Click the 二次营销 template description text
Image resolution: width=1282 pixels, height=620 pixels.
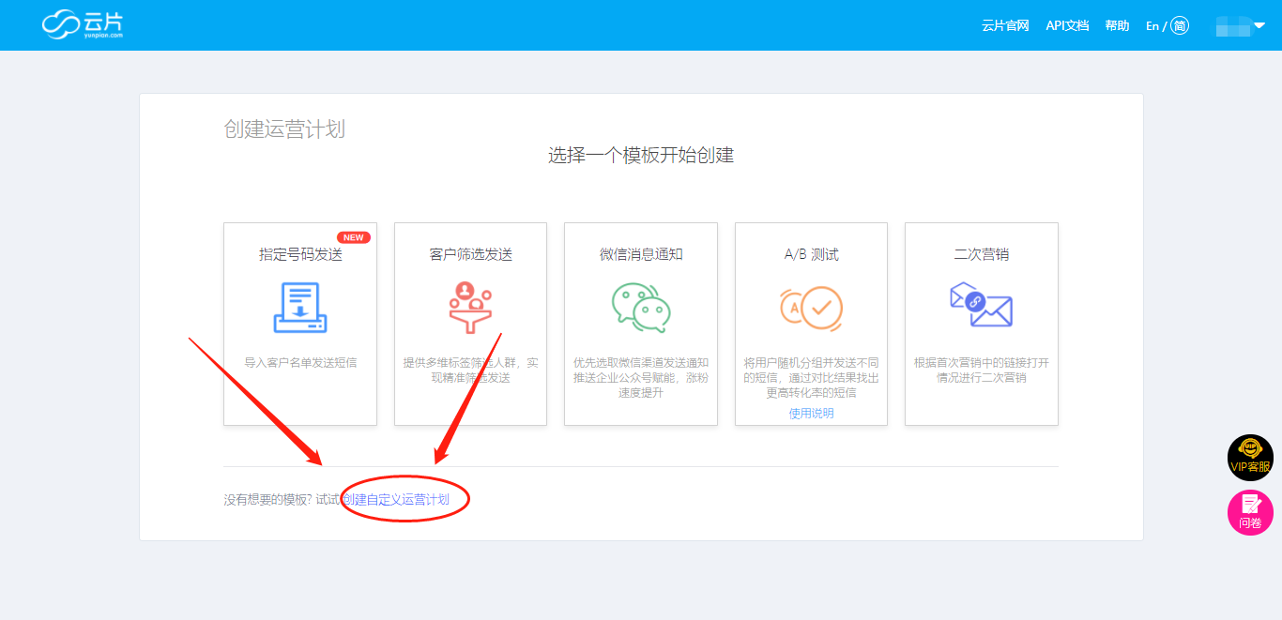[x=981, y=370]
